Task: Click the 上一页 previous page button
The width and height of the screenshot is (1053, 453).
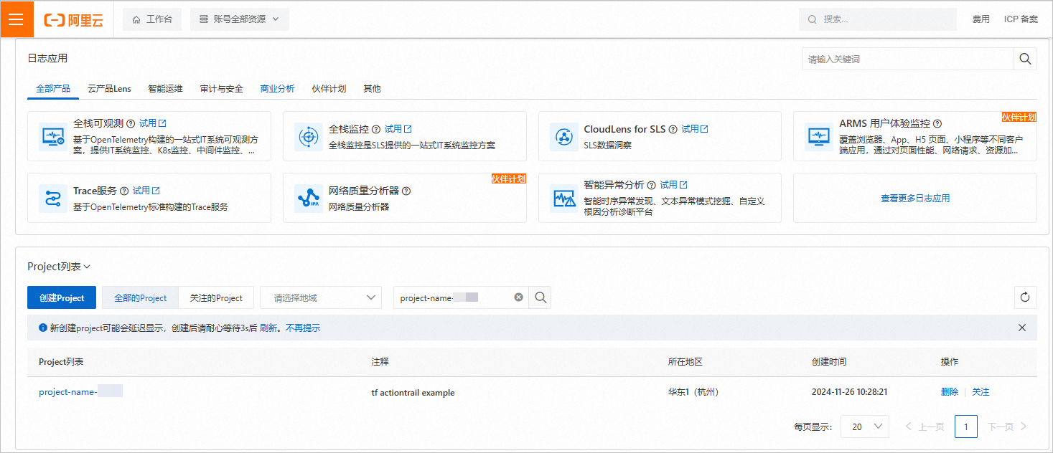Action: coord(925,426)
